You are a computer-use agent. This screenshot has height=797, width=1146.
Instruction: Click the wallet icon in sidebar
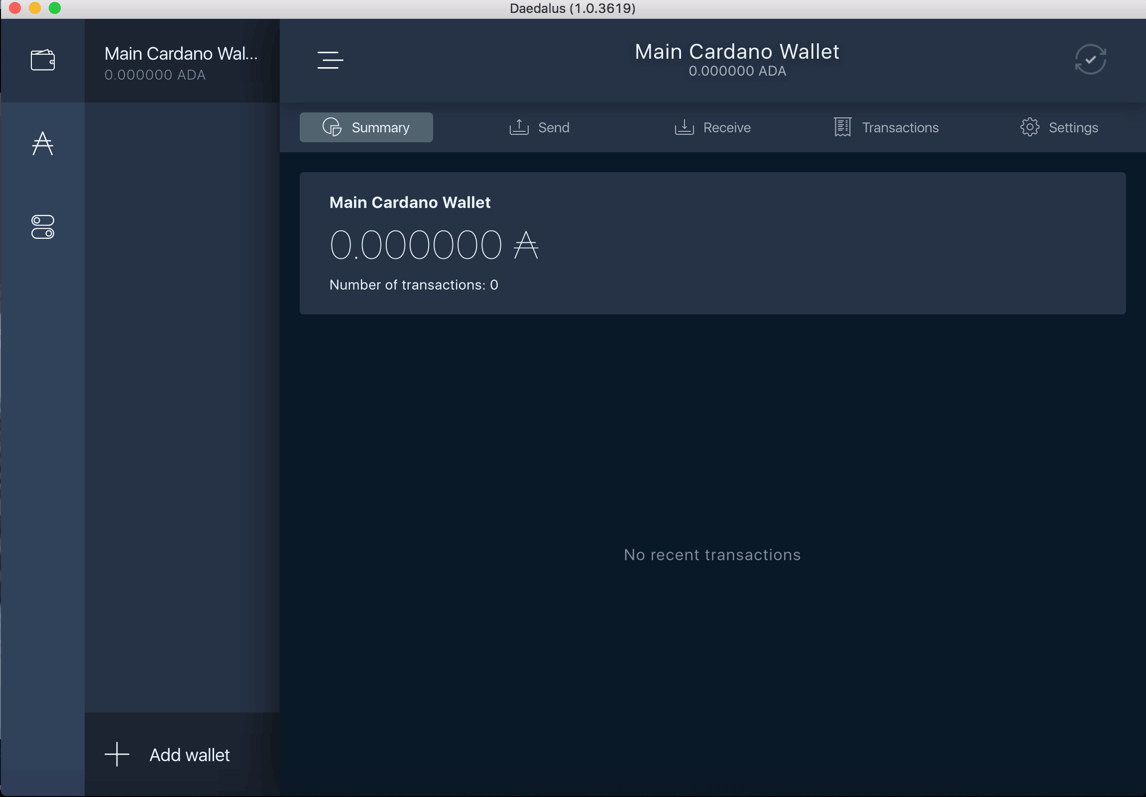[43, 58]
